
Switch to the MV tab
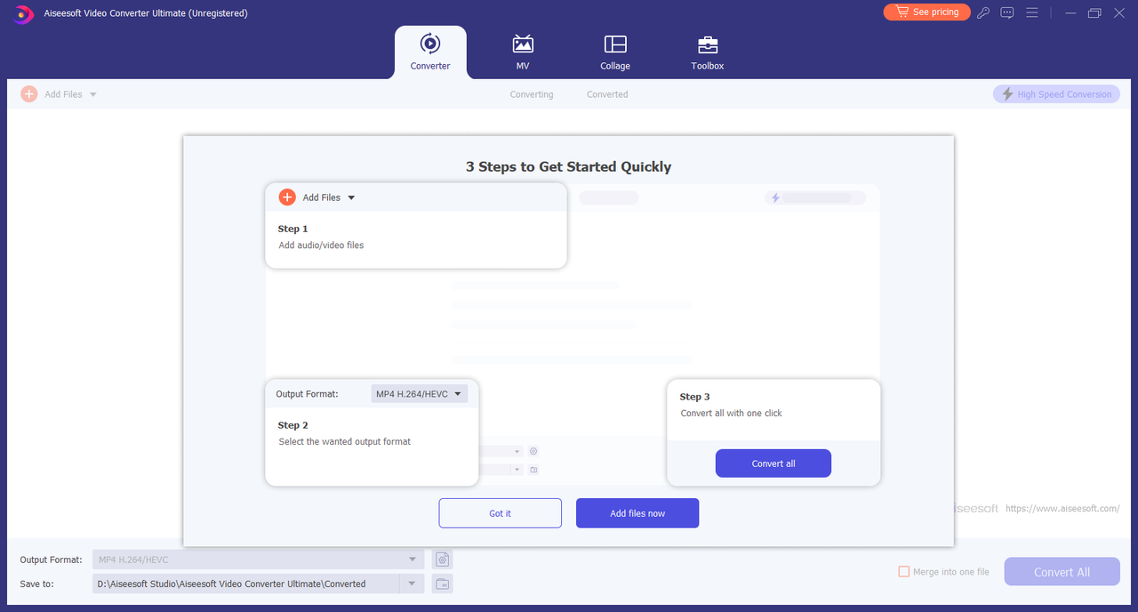(x=523, y=52)
